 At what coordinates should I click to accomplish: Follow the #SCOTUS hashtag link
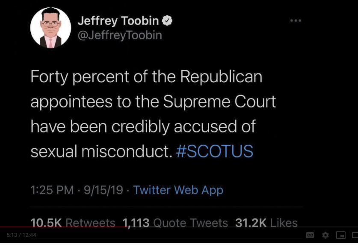[x=215, y=151]
